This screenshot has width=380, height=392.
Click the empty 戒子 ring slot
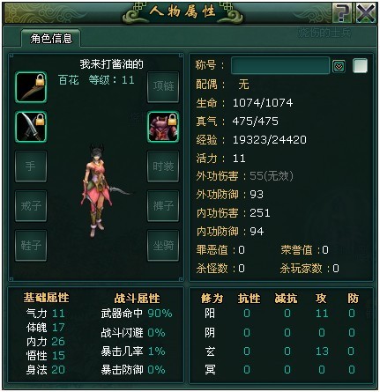click(x=31, y=206)
